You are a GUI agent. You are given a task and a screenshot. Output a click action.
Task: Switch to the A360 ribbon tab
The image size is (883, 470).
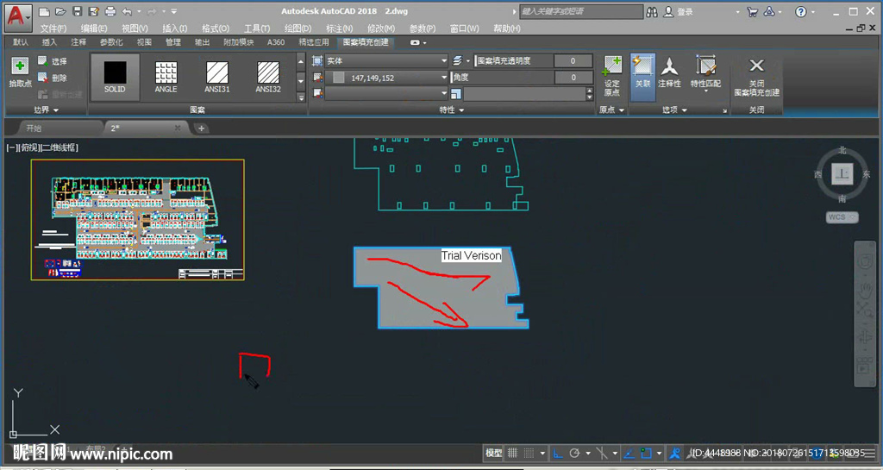tap(276, 42)
